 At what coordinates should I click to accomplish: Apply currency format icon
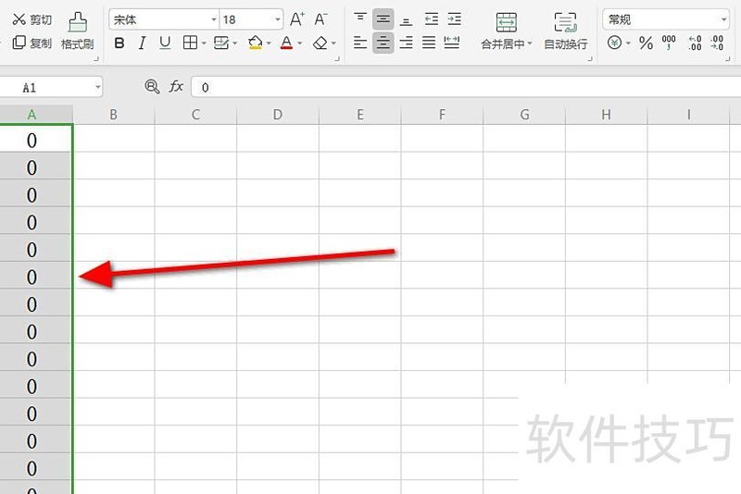[614, 43]
